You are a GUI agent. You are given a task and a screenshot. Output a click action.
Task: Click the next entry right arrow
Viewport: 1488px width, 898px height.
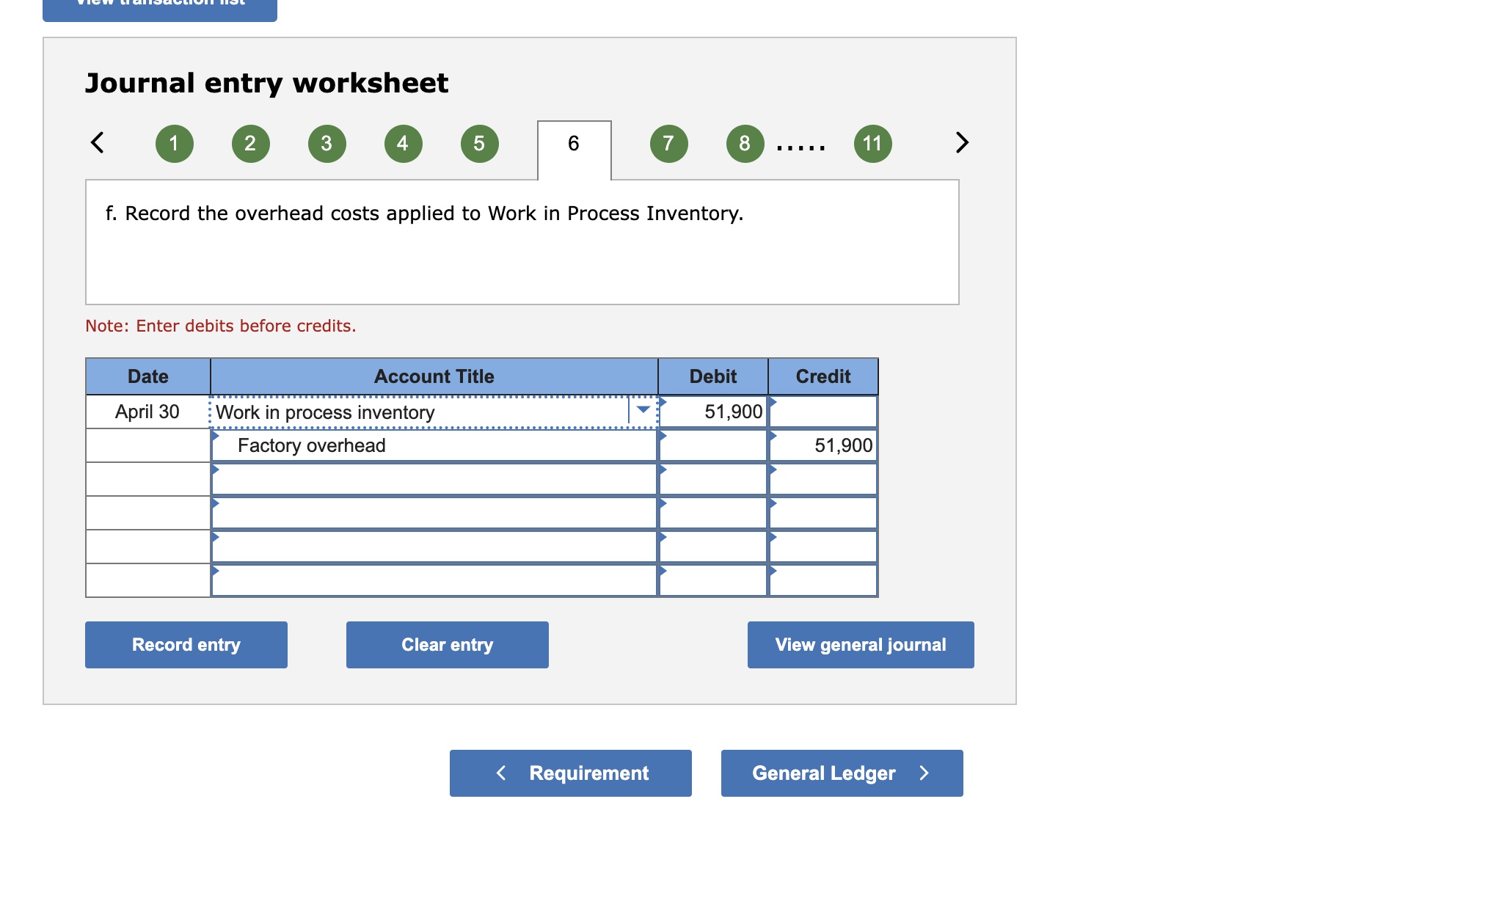click(x=962, y=142)
